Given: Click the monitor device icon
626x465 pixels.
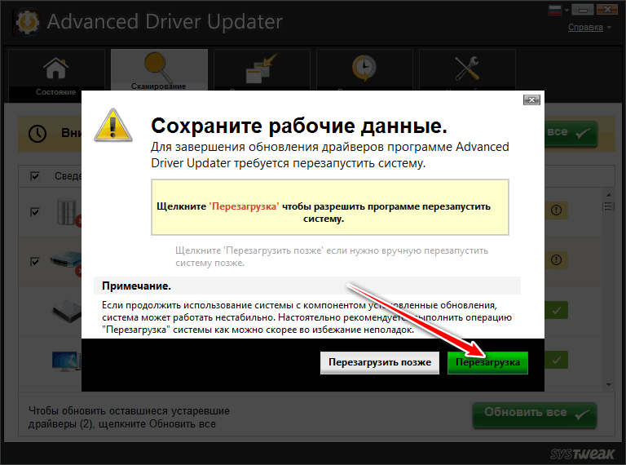Looking at the screenshot, I should coord(66,361).
